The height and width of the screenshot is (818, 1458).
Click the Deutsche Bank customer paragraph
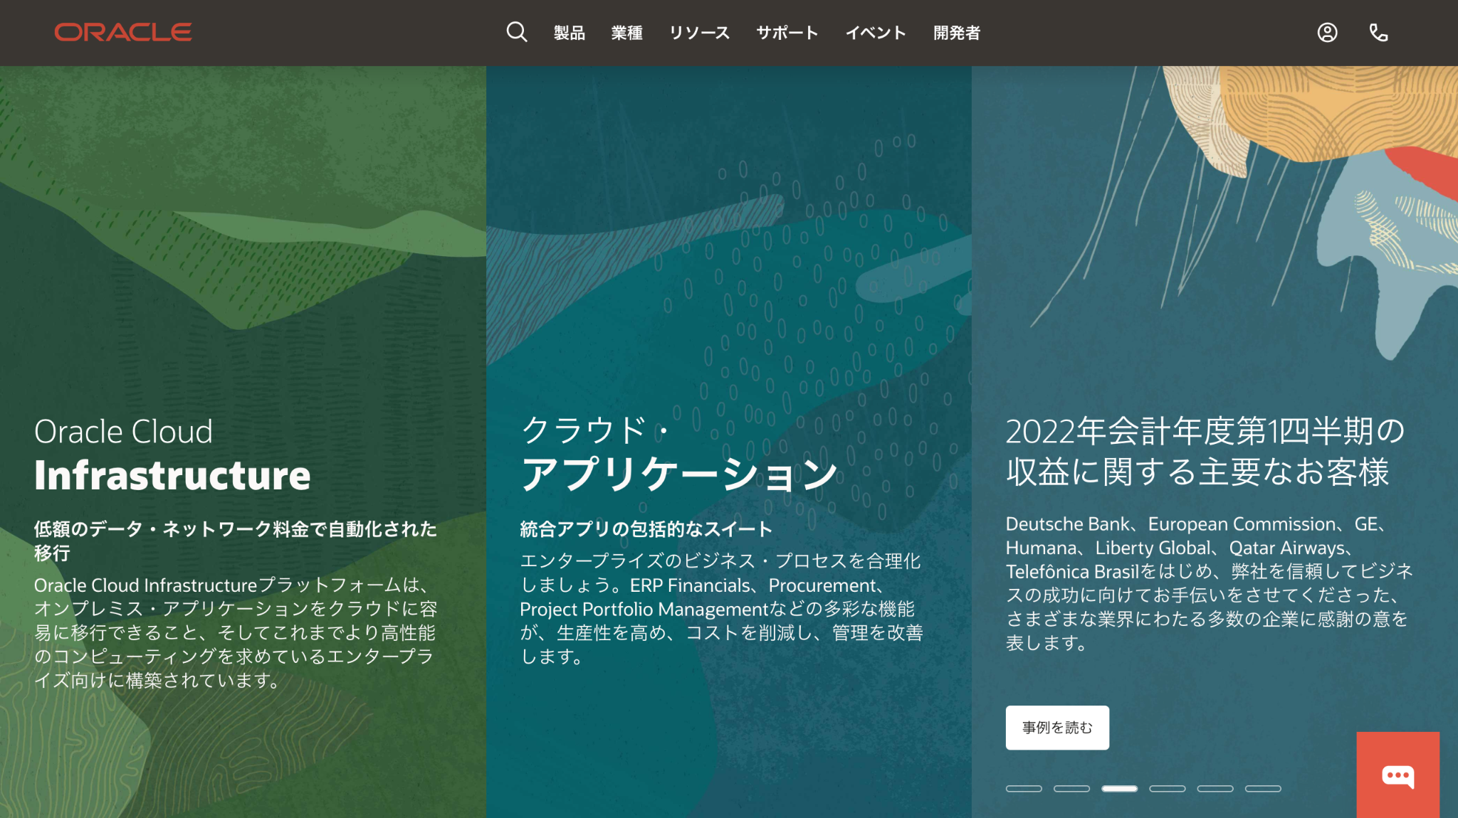[x=1210, y=583]
